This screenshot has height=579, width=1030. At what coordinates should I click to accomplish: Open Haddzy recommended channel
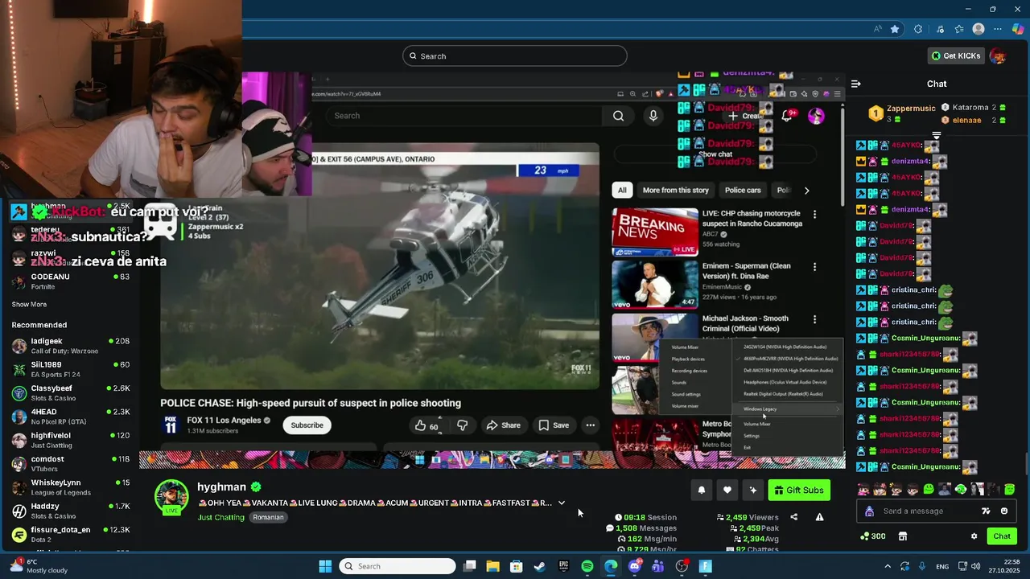click(69, 511)
